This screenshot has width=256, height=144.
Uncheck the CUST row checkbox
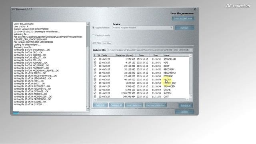point(95,96)
